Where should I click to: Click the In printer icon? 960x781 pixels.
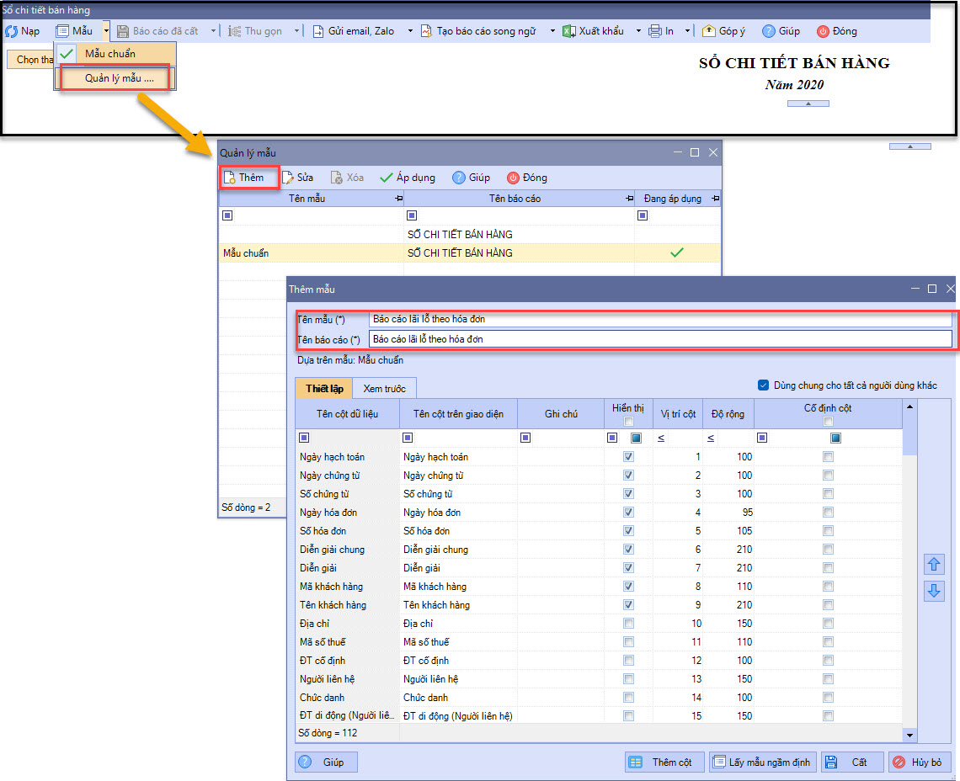point(655,31)
